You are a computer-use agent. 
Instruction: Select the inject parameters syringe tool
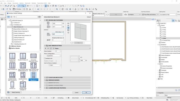click(x=11, y=6)
